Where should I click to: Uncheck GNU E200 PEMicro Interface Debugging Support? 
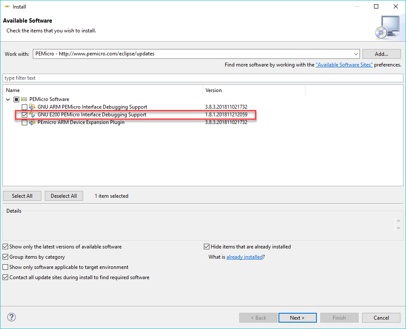pyautogui.click(x=24, y=115)
